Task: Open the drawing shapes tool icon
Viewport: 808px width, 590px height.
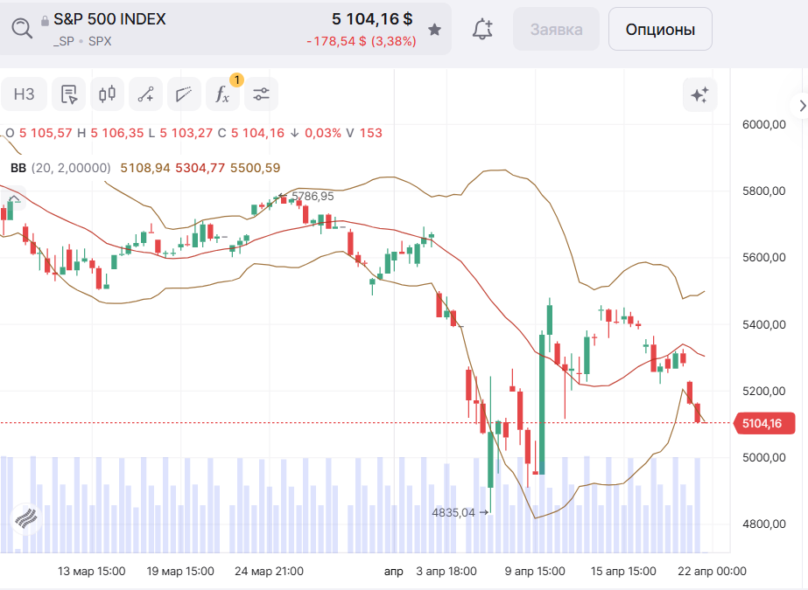Action: coord(184,94)
